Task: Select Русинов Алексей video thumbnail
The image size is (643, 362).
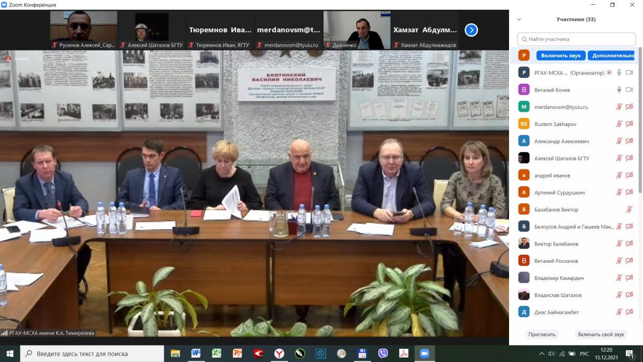Action: [84, 31]
